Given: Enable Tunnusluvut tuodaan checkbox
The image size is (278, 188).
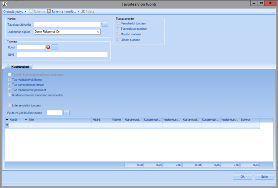Looking at the screenshot, I should coord(118,28).
